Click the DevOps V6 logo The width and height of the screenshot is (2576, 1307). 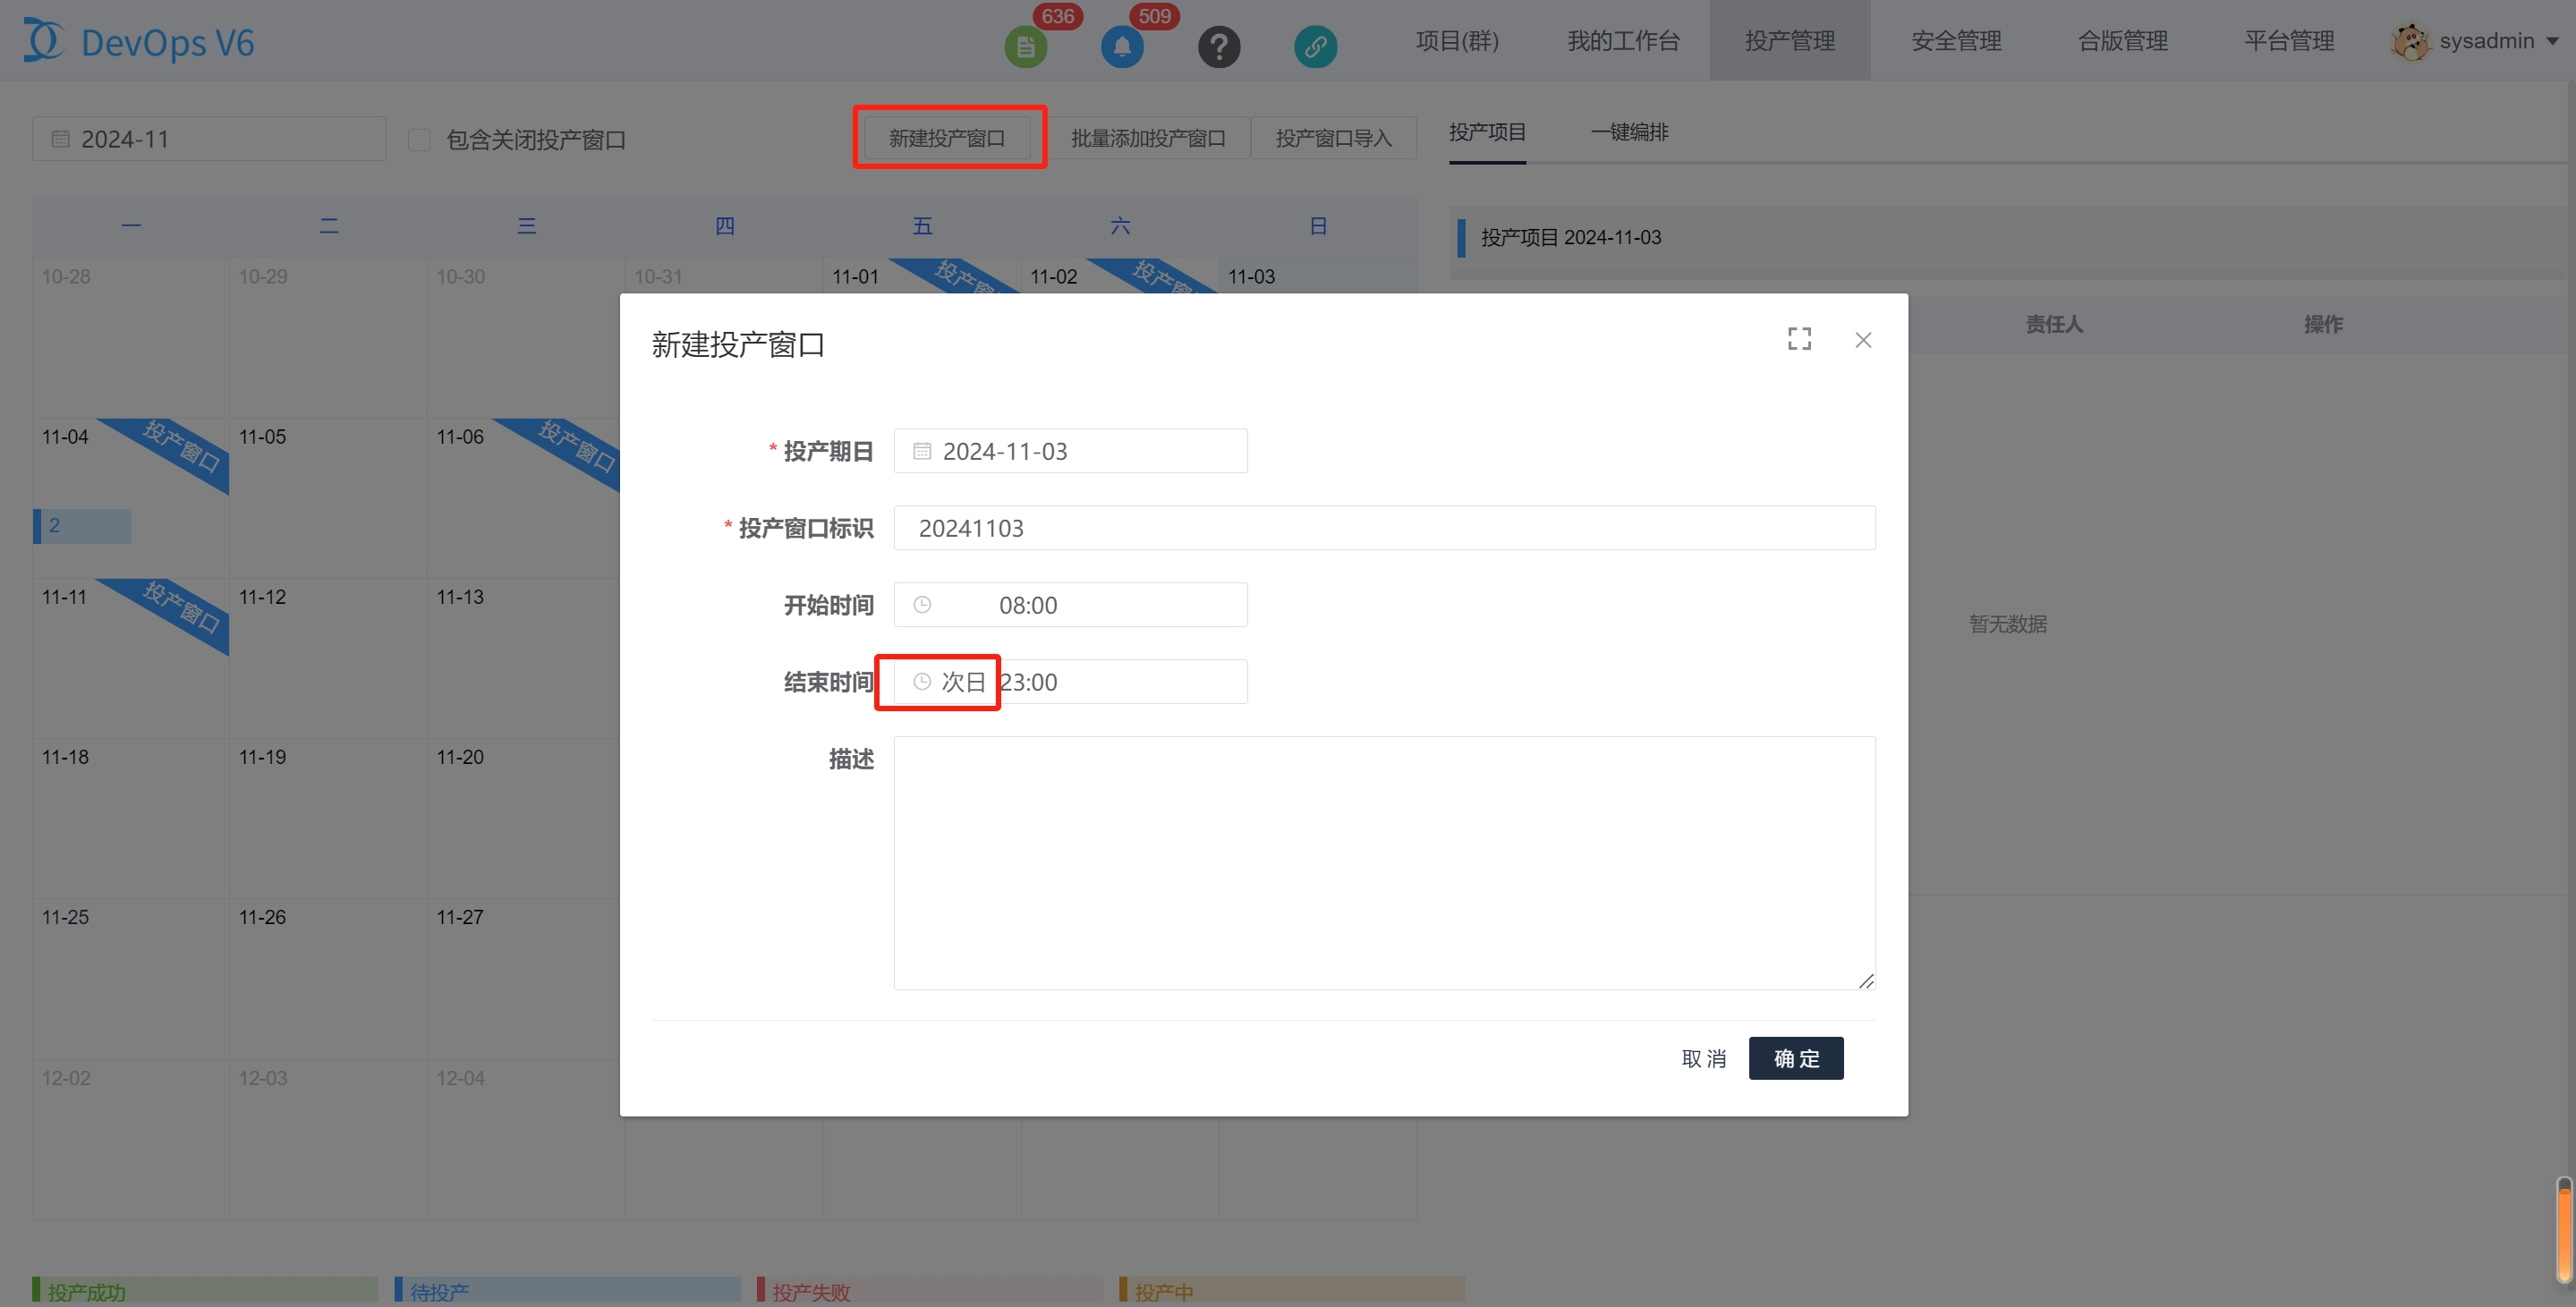(x=140, y=42)
